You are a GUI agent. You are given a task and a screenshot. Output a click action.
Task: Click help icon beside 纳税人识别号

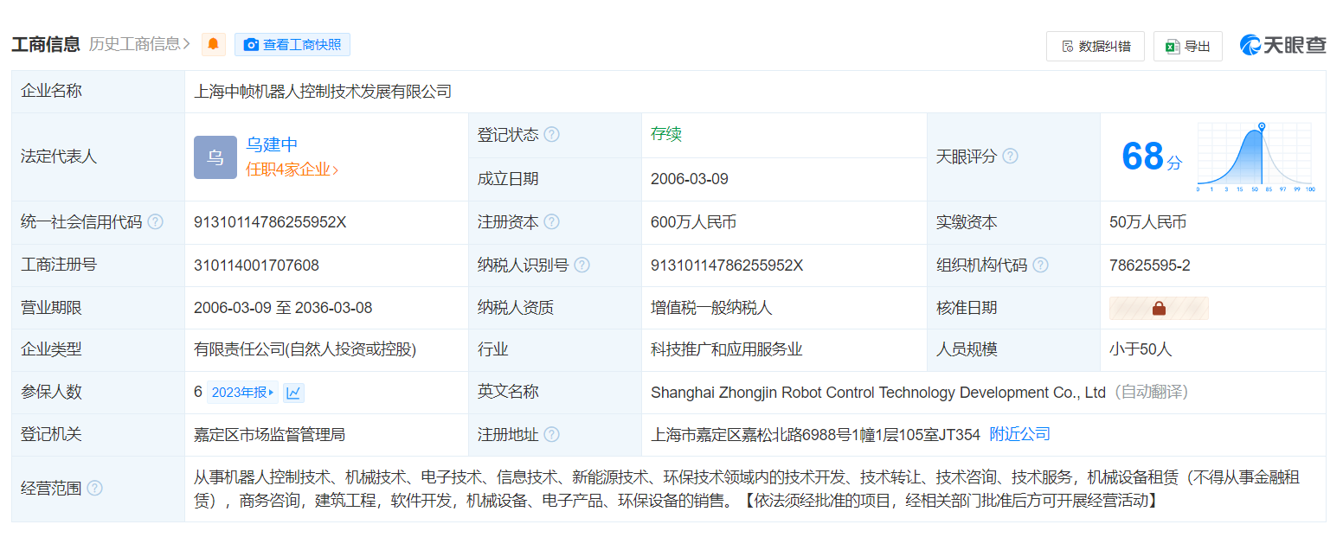[582, 265]
